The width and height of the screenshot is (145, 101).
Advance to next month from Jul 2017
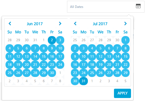point(126,23)
